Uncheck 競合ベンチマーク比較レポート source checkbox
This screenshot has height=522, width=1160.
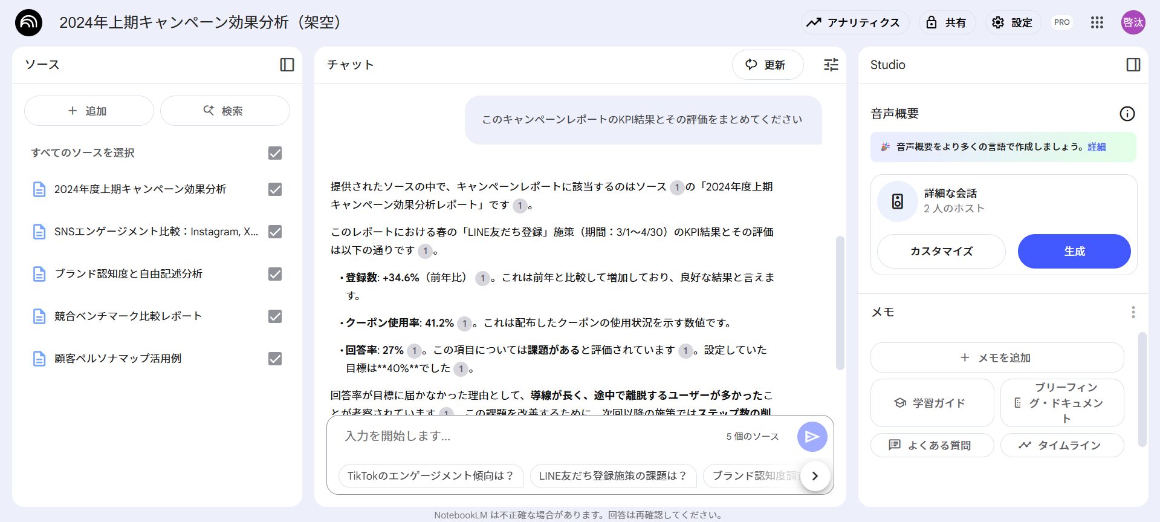click(x=275, y=316)
